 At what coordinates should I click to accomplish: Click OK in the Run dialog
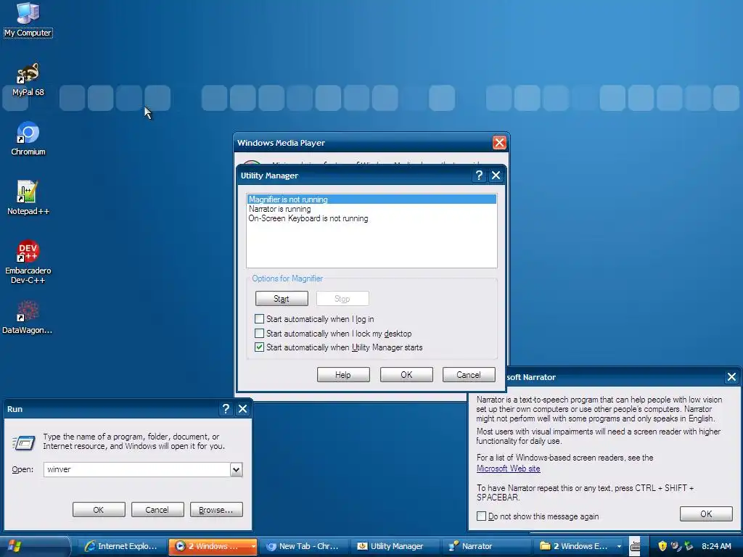click(99, 510)
